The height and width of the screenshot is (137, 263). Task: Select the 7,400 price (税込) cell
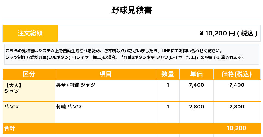point(237,85)
